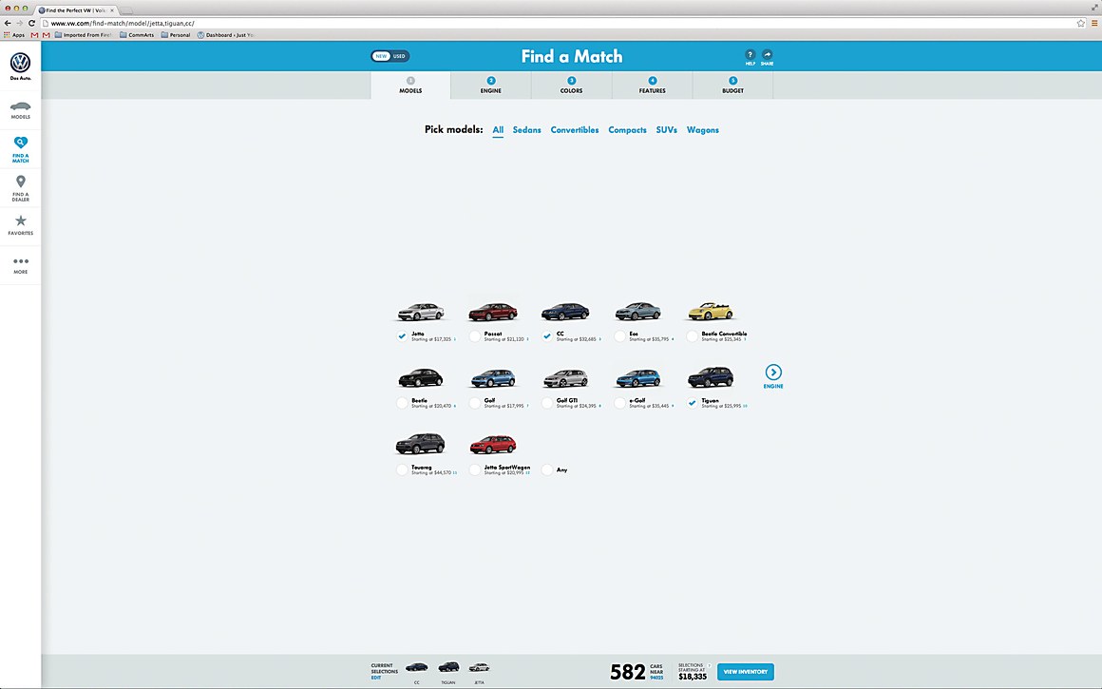
Task: Open the first Gmail bookmark icon
Action: click(x=34, y=34)
